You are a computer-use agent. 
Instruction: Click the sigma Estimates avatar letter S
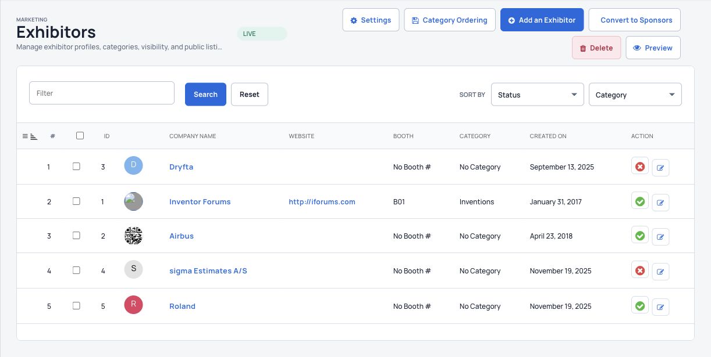[x=133, y=269]
